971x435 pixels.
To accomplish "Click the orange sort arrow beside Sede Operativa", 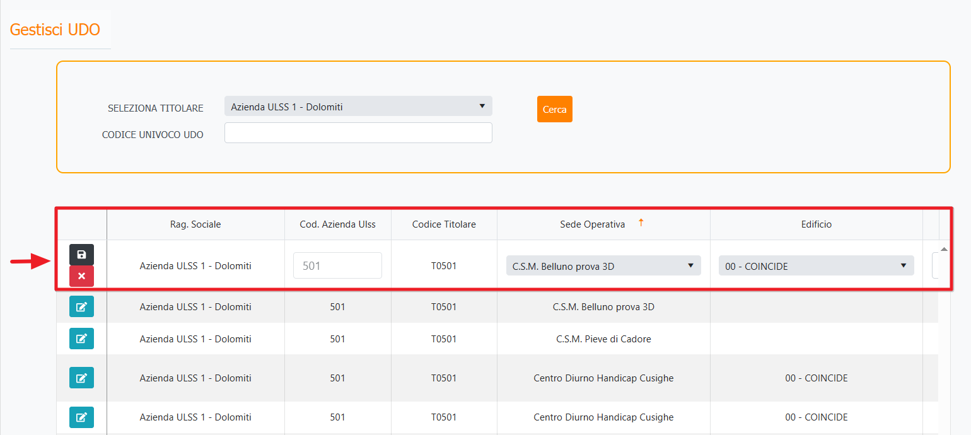I will 641,223.
